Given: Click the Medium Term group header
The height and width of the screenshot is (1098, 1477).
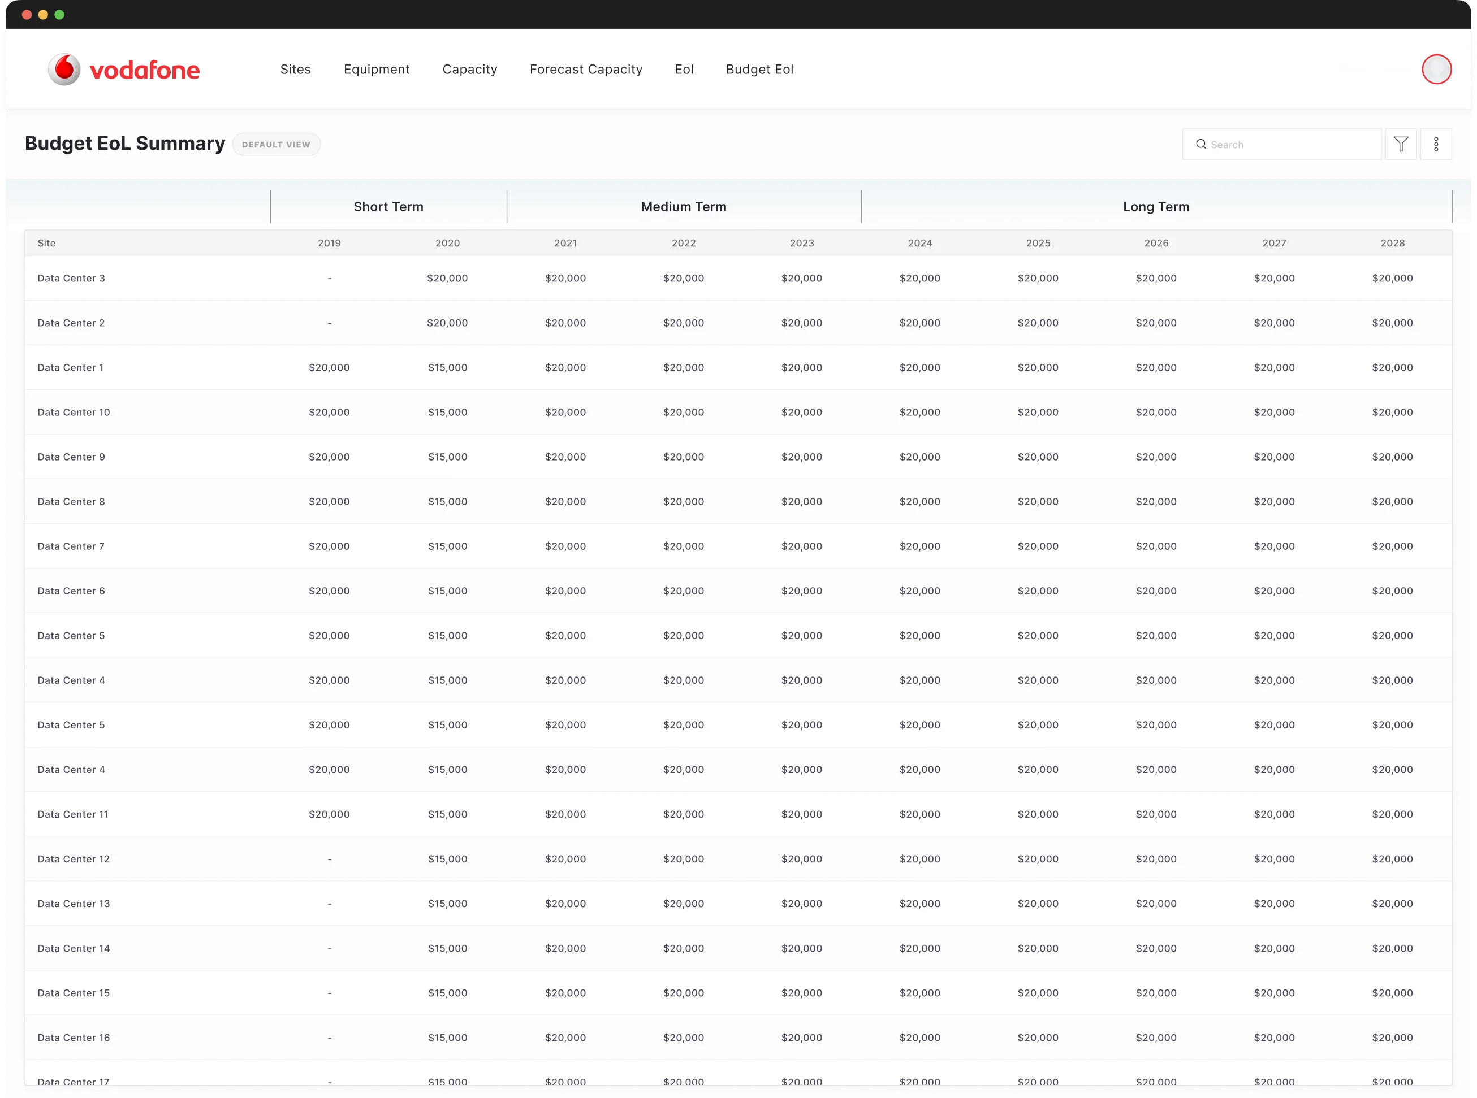Looking at the screenshot, I should pyautogui.click(x=684, y=207).
